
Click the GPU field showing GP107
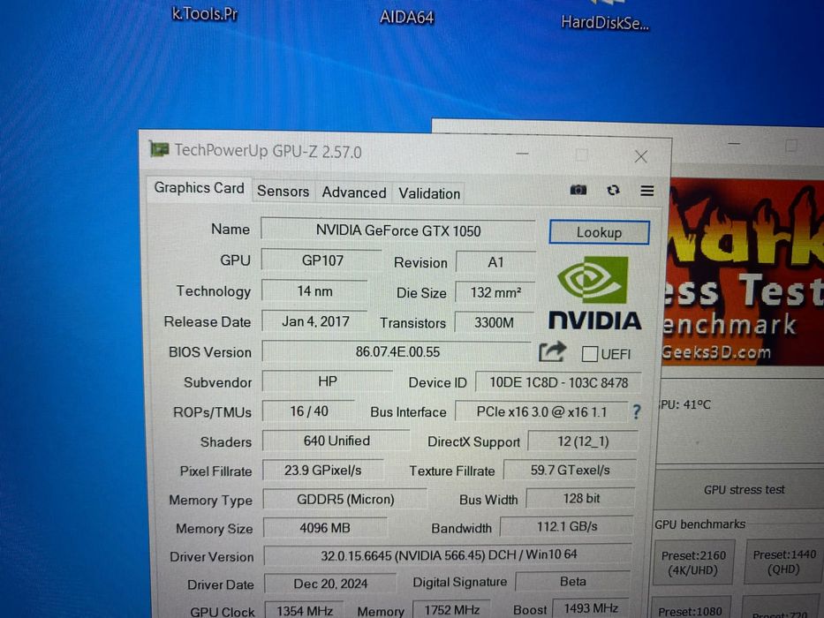(x=321, y=260)
